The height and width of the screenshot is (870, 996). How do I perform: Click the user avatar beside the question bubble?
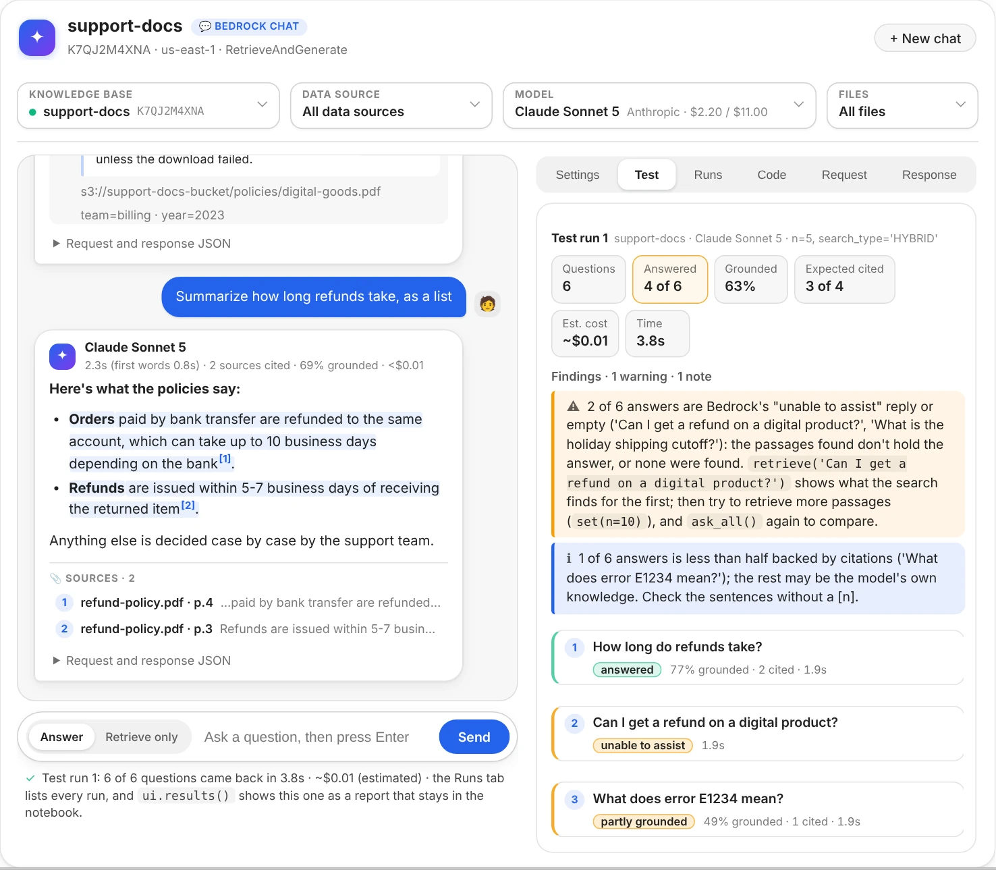[487, 304]
